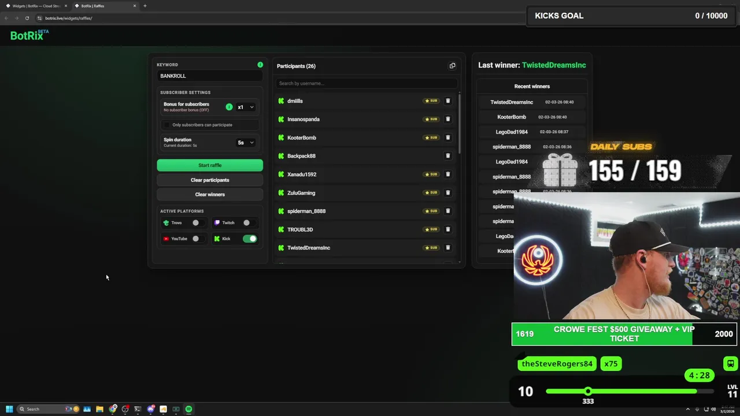Open site information icon in address bar

[x=39, y=18]
